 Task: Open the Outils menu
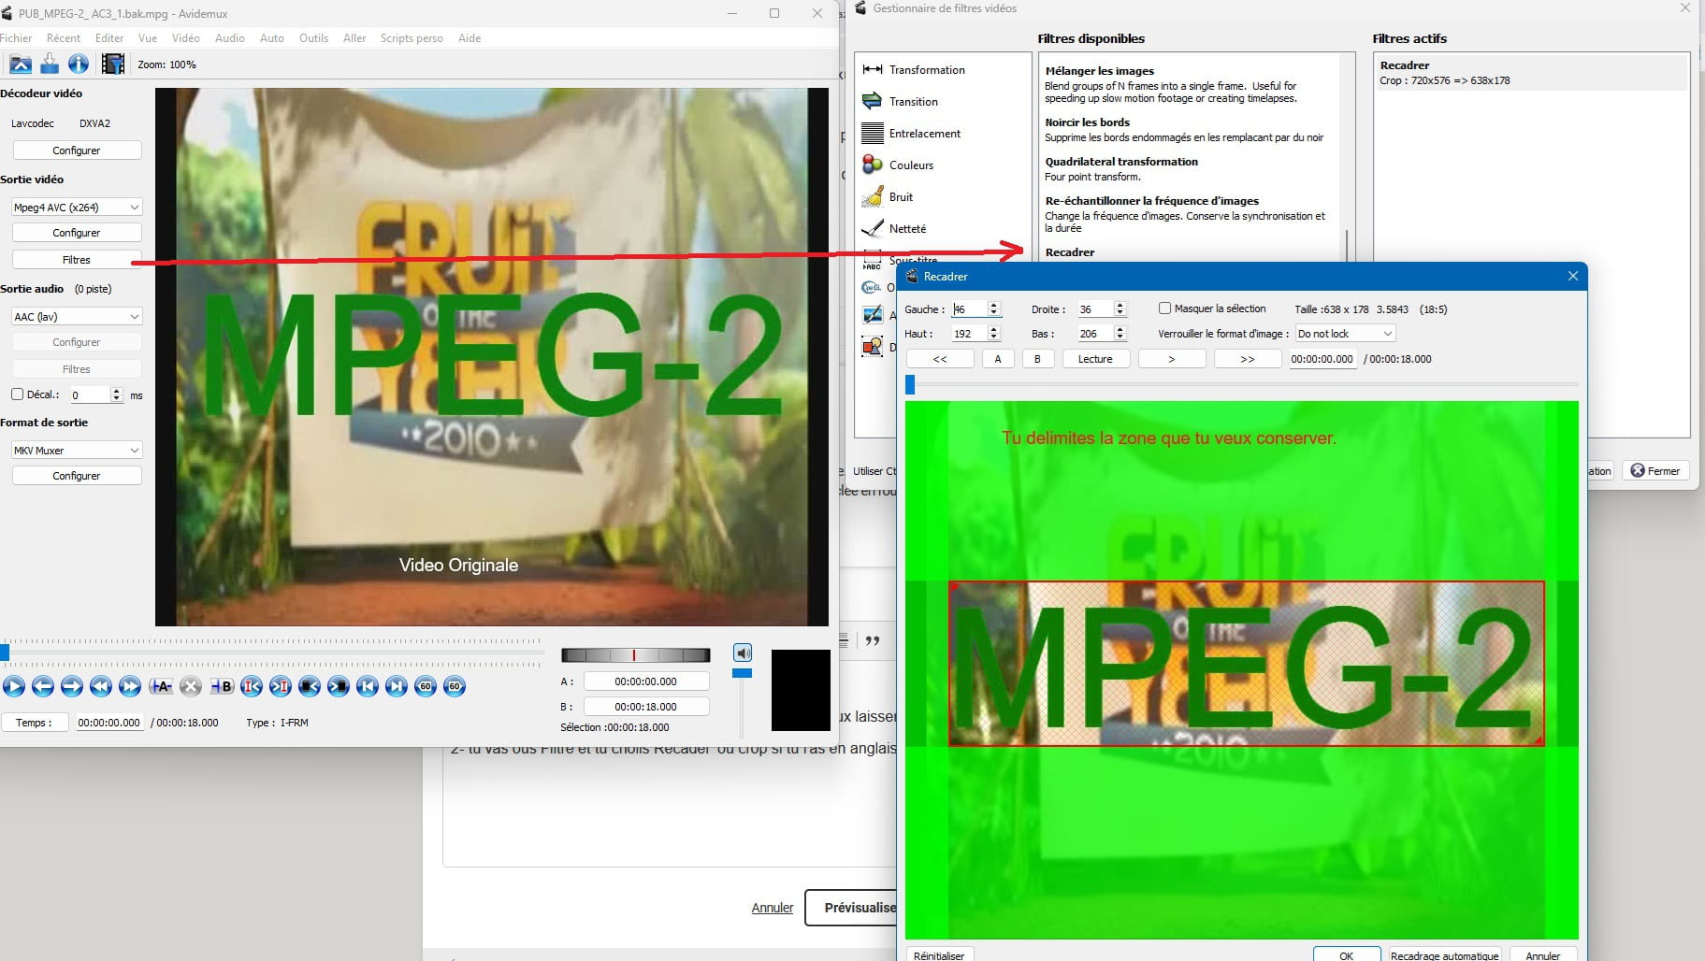[313, 38]
